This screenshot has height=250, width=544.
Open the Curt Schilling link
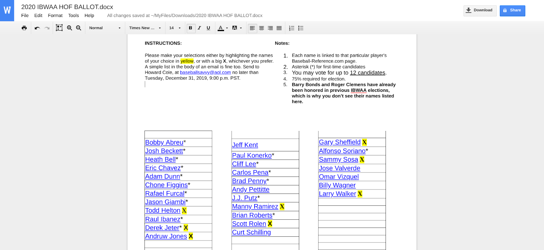(x=252, y=232)
